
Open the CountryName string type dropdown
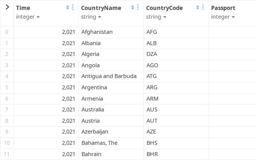coord(91,17)
